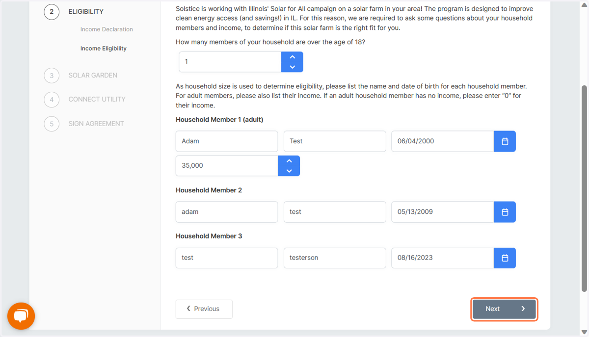
Task: Focus Household Member 1 first name field
Action: tap(227, 141)
